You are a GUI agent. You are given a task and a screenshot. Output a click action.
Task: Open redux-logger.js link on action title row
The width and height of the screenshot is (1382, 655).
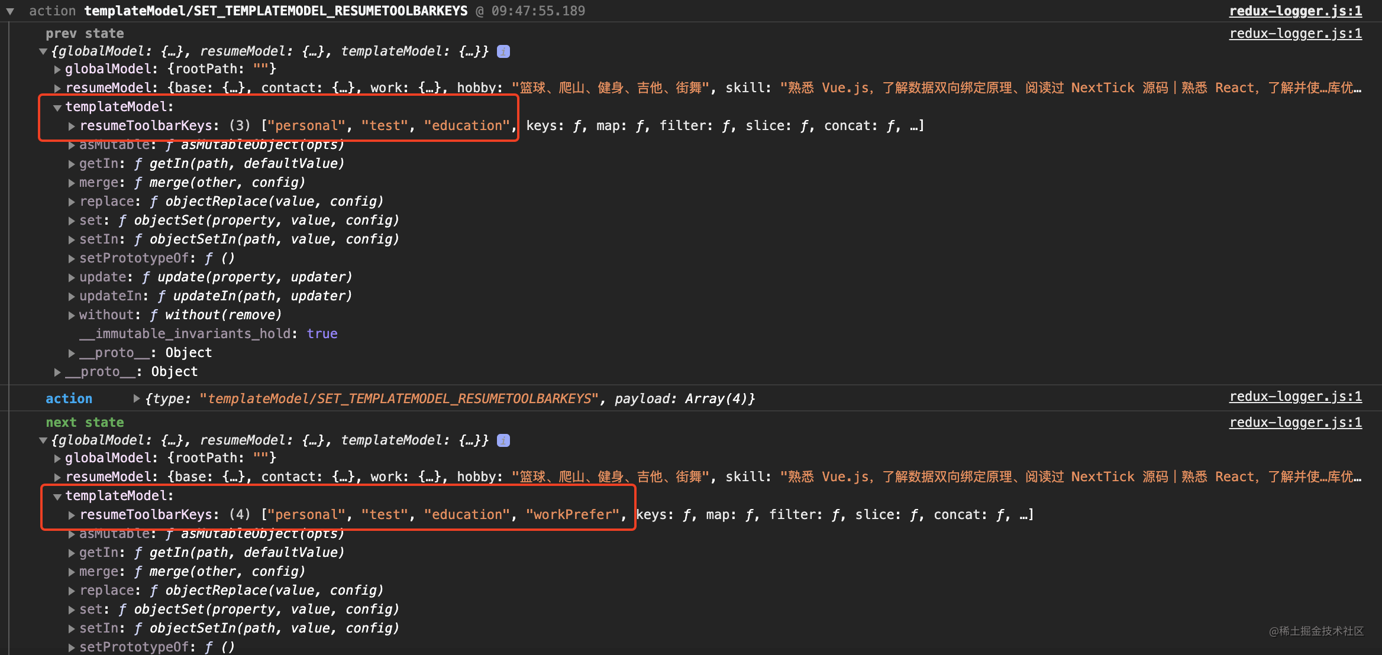(x=1295, y=11)
